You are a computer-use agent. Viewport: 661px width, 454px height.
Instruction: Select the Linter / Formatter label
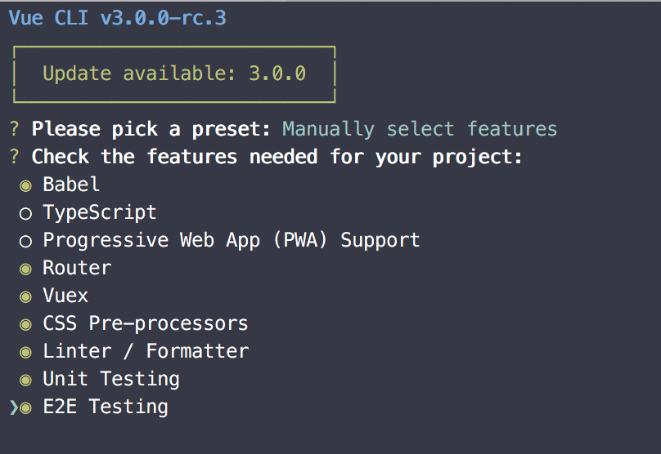point(146,351)
